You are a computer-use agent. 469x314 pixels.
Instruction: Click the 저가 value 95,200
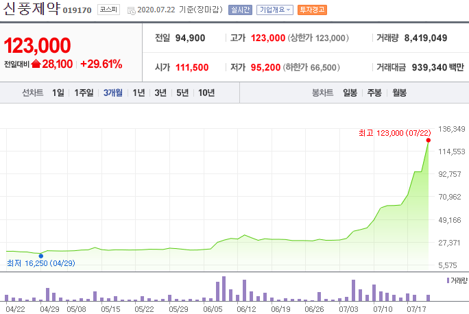[265, 68]
